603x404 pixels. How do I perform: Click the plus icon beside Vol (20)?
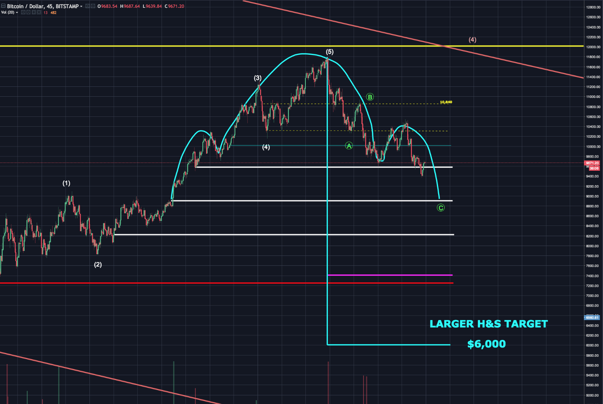pos(34,12)
